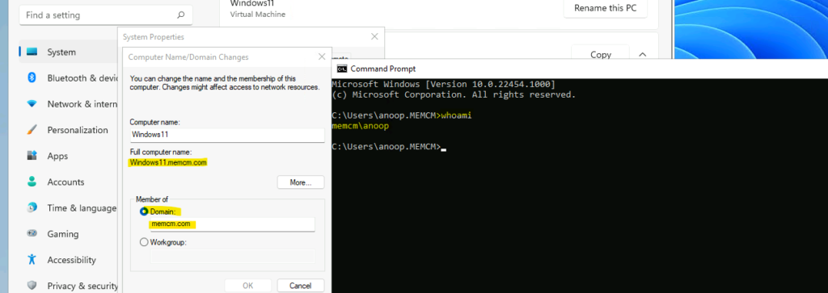This screenshot has width=828, height=293.
Task: Click the Bluetooth icon in Settings sidebar
Action: (32, 78)
